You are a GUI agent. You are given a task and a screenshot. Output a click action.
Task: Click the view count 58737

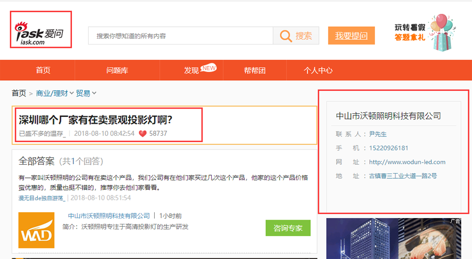[158, 134]
